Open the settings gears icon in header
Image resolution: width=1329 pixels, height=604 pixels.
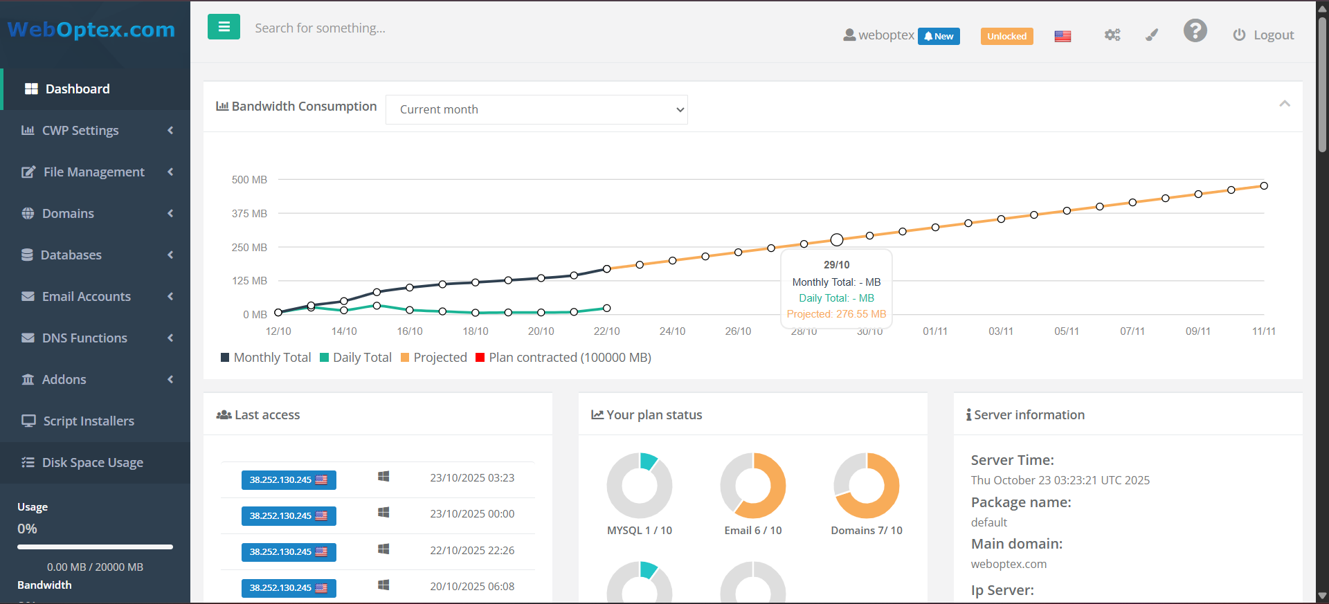[1112, 35]
